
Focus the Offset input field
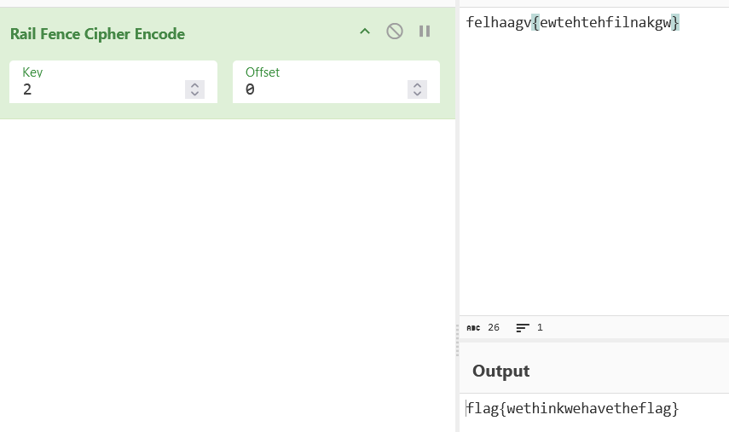tap(336, 82)
